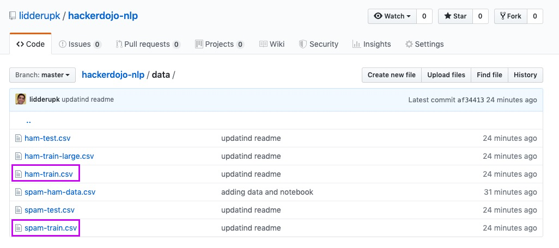Click Create new file button

[x=391, y=75]
